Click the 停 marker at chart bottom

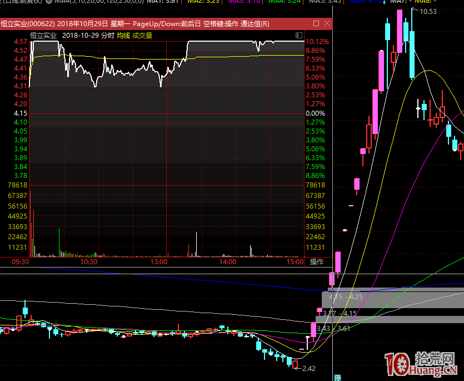[x=337, y=377]
